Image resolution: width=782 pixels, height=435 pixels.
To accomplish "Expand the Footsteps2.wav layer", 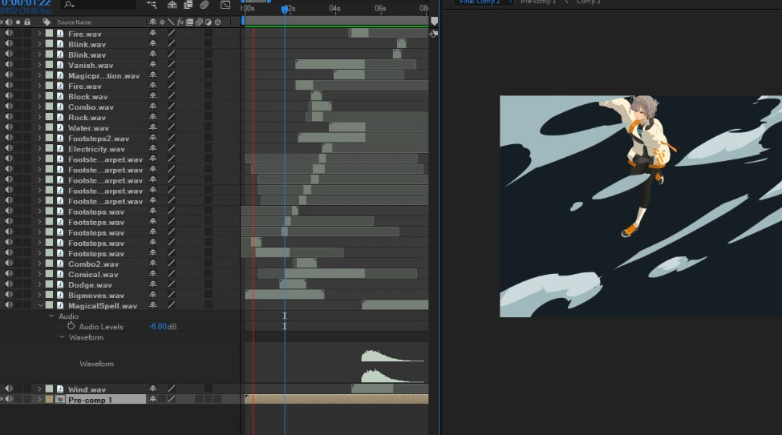I will 39,138.
